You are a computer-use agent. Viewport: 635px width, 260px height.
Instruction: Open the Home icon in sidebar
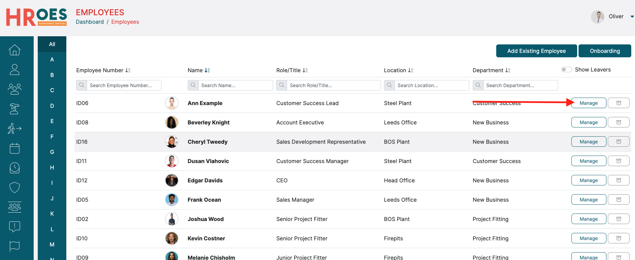tap(15, 50)
